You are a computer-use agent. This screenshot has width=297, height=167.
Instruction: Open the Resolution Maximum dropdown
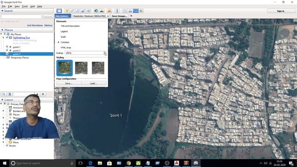coord(91,16)
